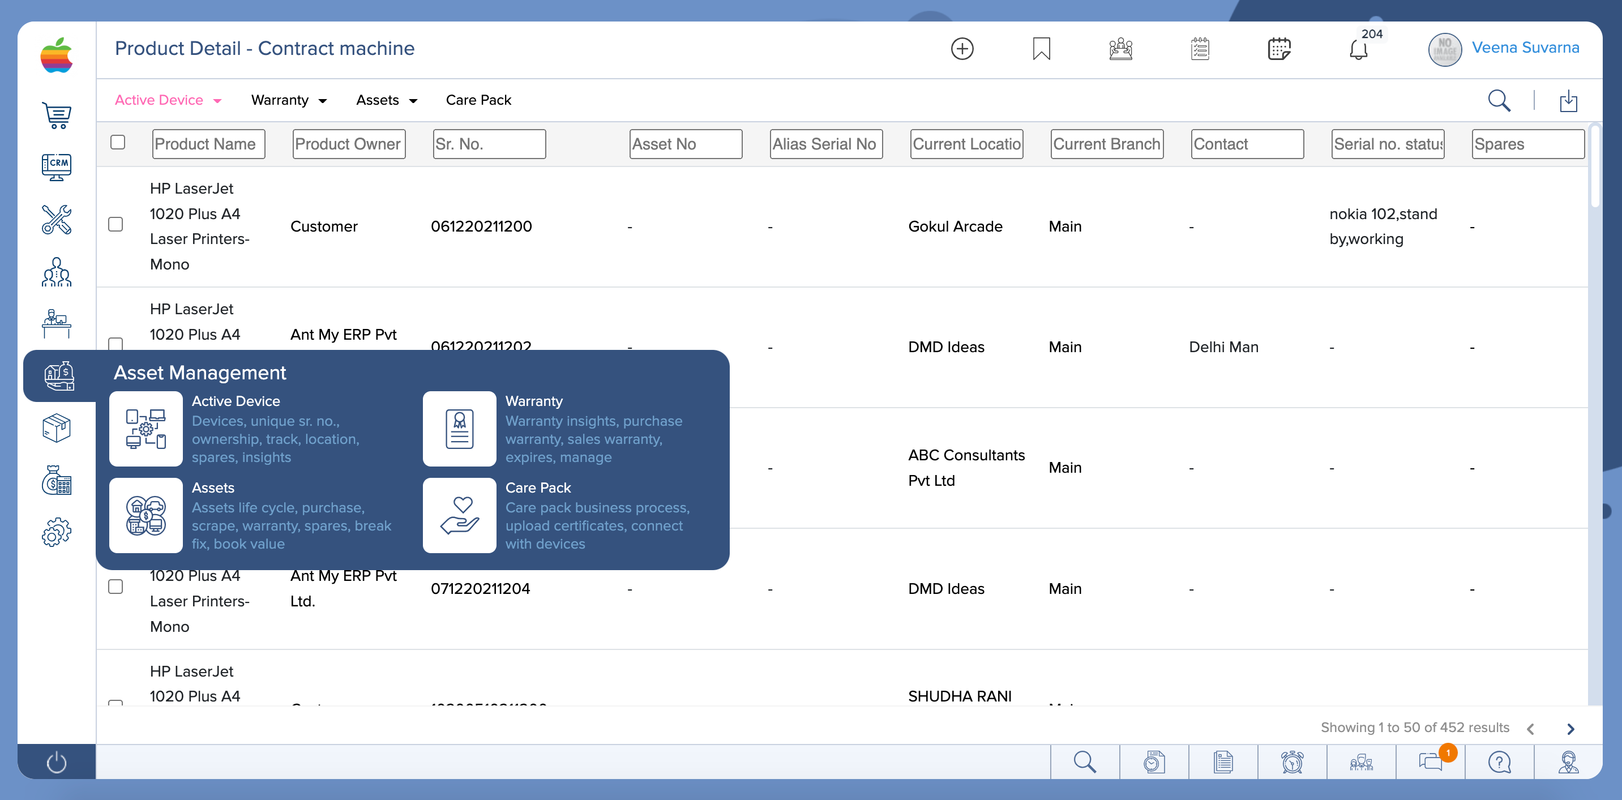
Task: Open chat messages with 1 badge
Action: point(1432,762)
